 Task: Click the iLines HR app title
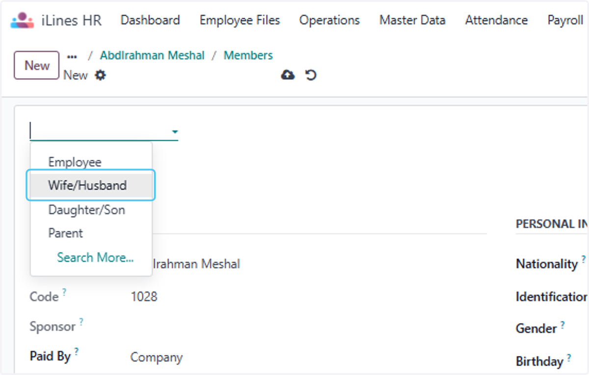pyautogui.click(x=72, y=20)
